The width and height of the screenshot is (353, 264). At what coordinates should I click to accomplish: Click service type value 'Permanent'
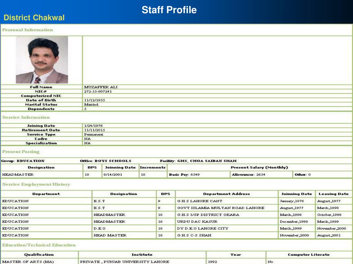pos(94,134)
